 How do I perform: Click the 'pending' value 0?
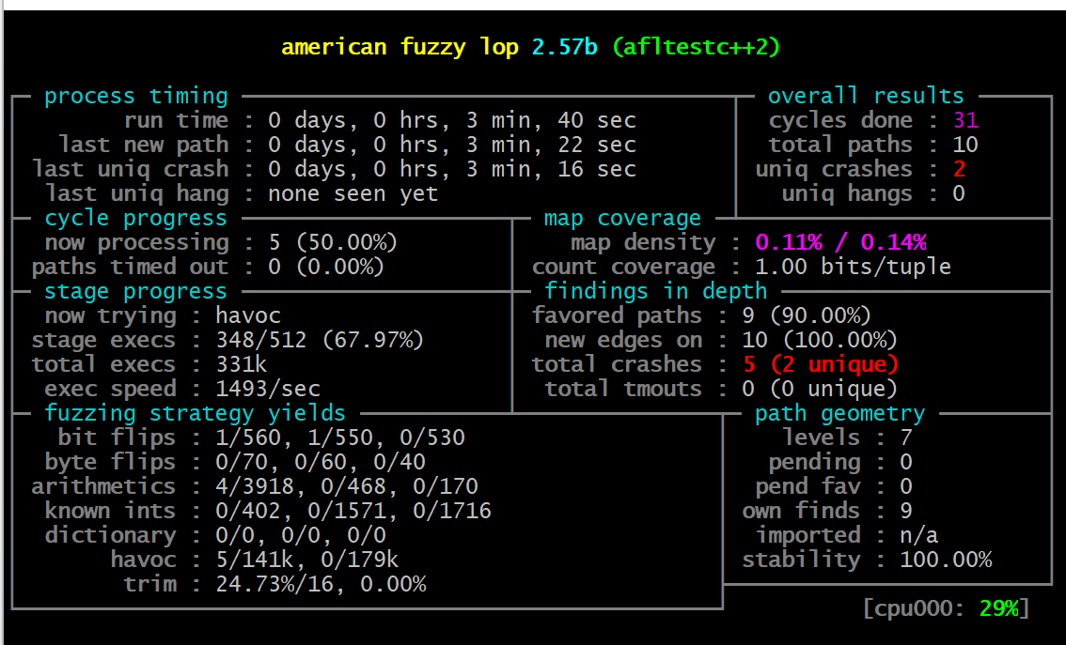(906, 463)
